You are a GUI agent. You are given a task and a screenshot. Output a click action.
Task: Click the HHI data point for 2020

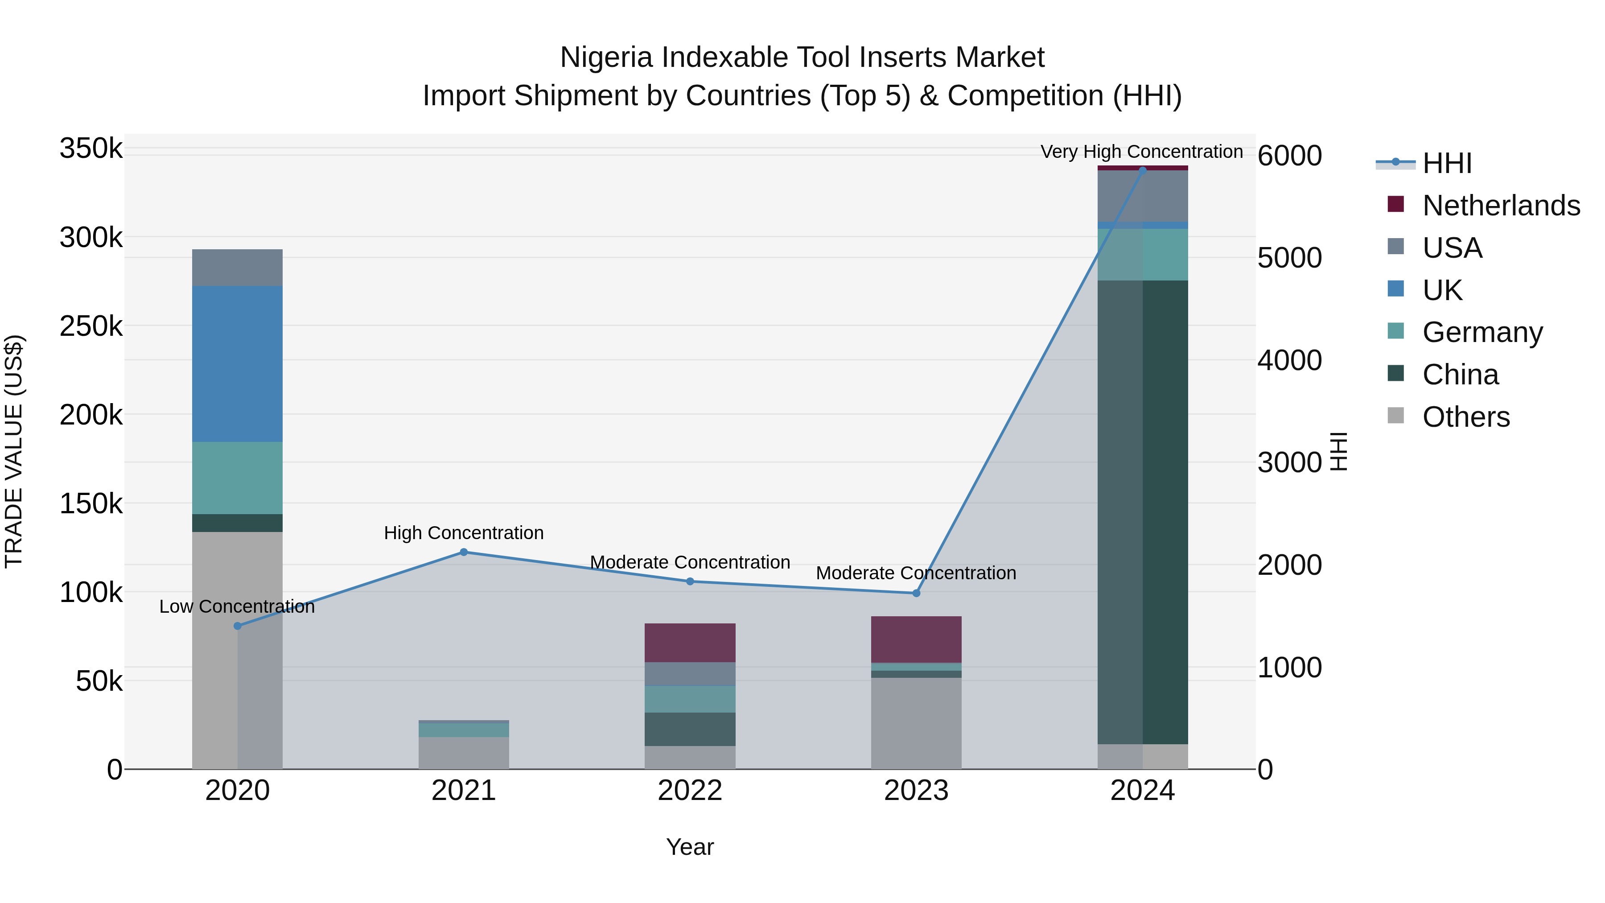(x=237, y=626)
